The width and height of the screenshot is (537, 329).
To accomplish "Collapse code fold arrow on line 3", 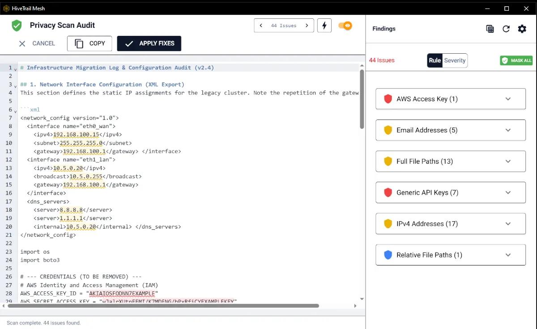I will coord(15,85).
